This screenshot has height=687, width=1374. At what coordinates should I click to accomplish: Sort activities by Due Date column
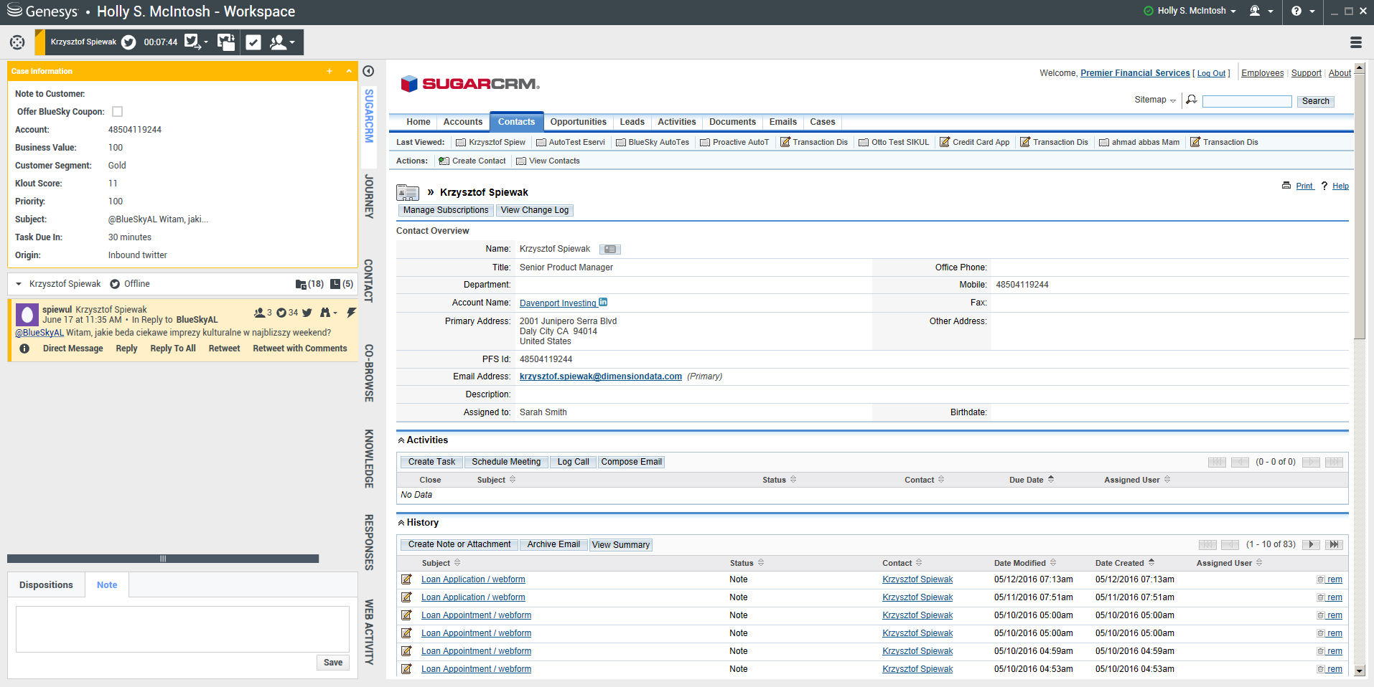pyautogui.click(x=1032, y=480)
